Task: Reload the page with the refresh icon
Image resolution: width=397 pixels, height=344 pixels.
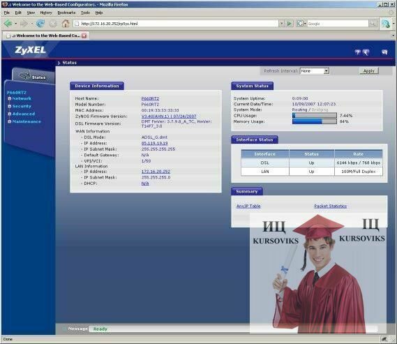Action: click(x=40, y=24)
